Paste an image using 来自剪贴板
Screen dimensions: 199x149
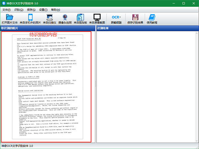coord(80,19)
